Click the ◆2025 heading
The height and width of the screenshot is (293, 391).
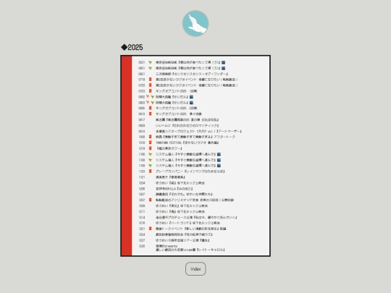(x=132, y=47)
